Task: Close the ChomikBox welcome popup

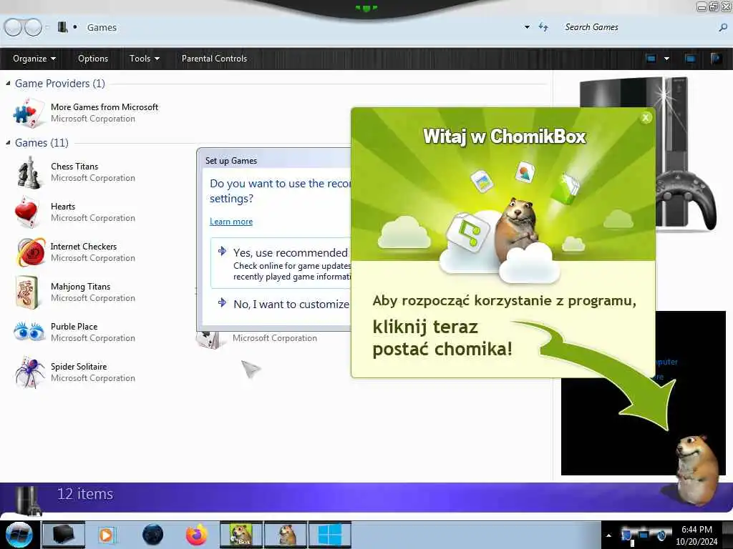Action: 646,118
